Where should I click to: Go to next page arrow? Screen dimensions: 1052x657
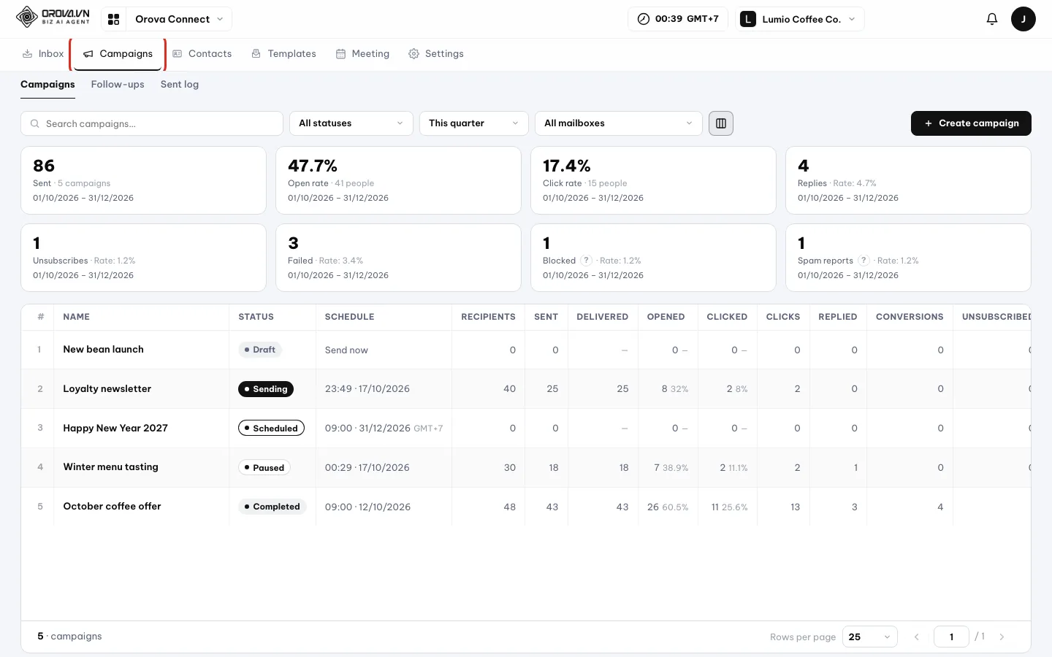[x=1002, y=637]
